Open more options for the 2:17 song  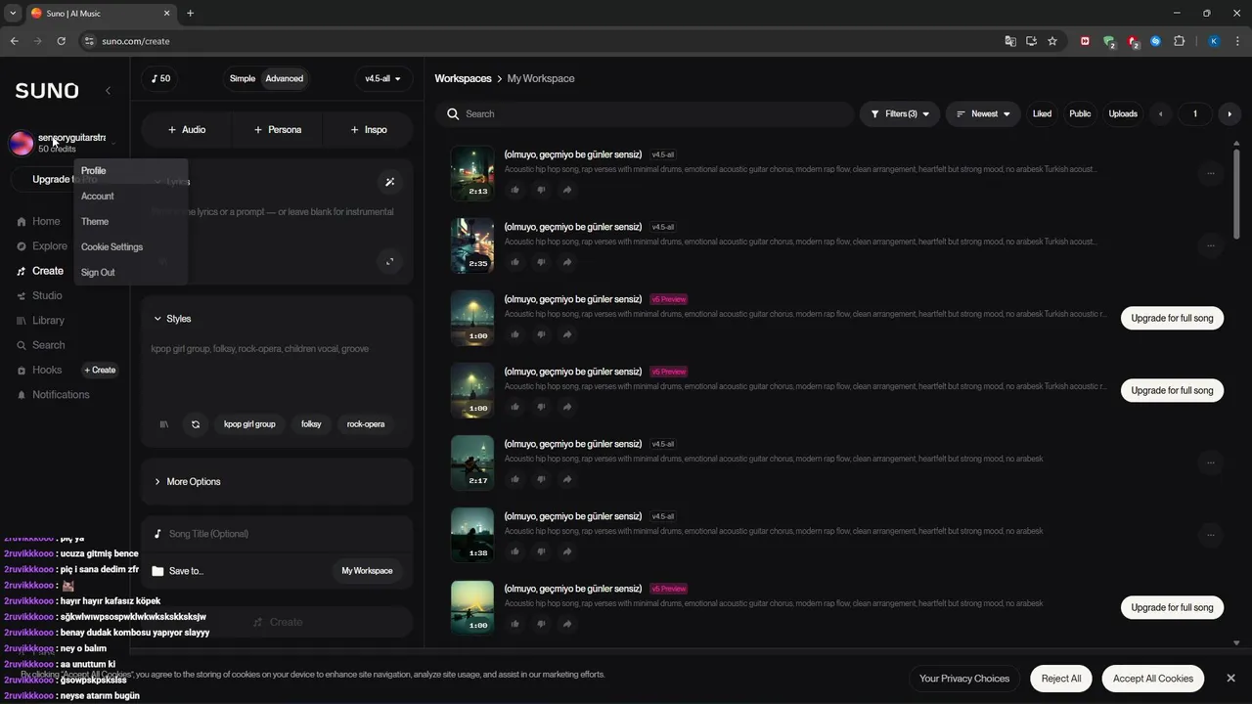tap(1210, 463)
